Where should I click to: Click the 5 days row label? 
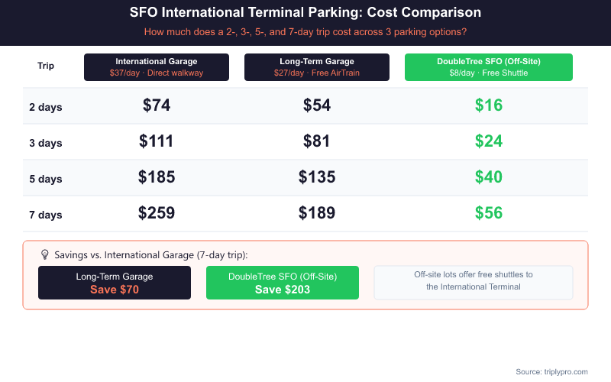pos(46,179)
